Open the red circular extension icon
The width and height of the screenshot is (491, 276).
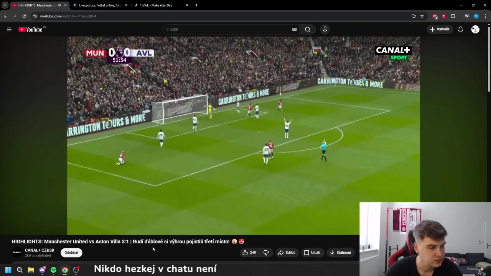444,16
